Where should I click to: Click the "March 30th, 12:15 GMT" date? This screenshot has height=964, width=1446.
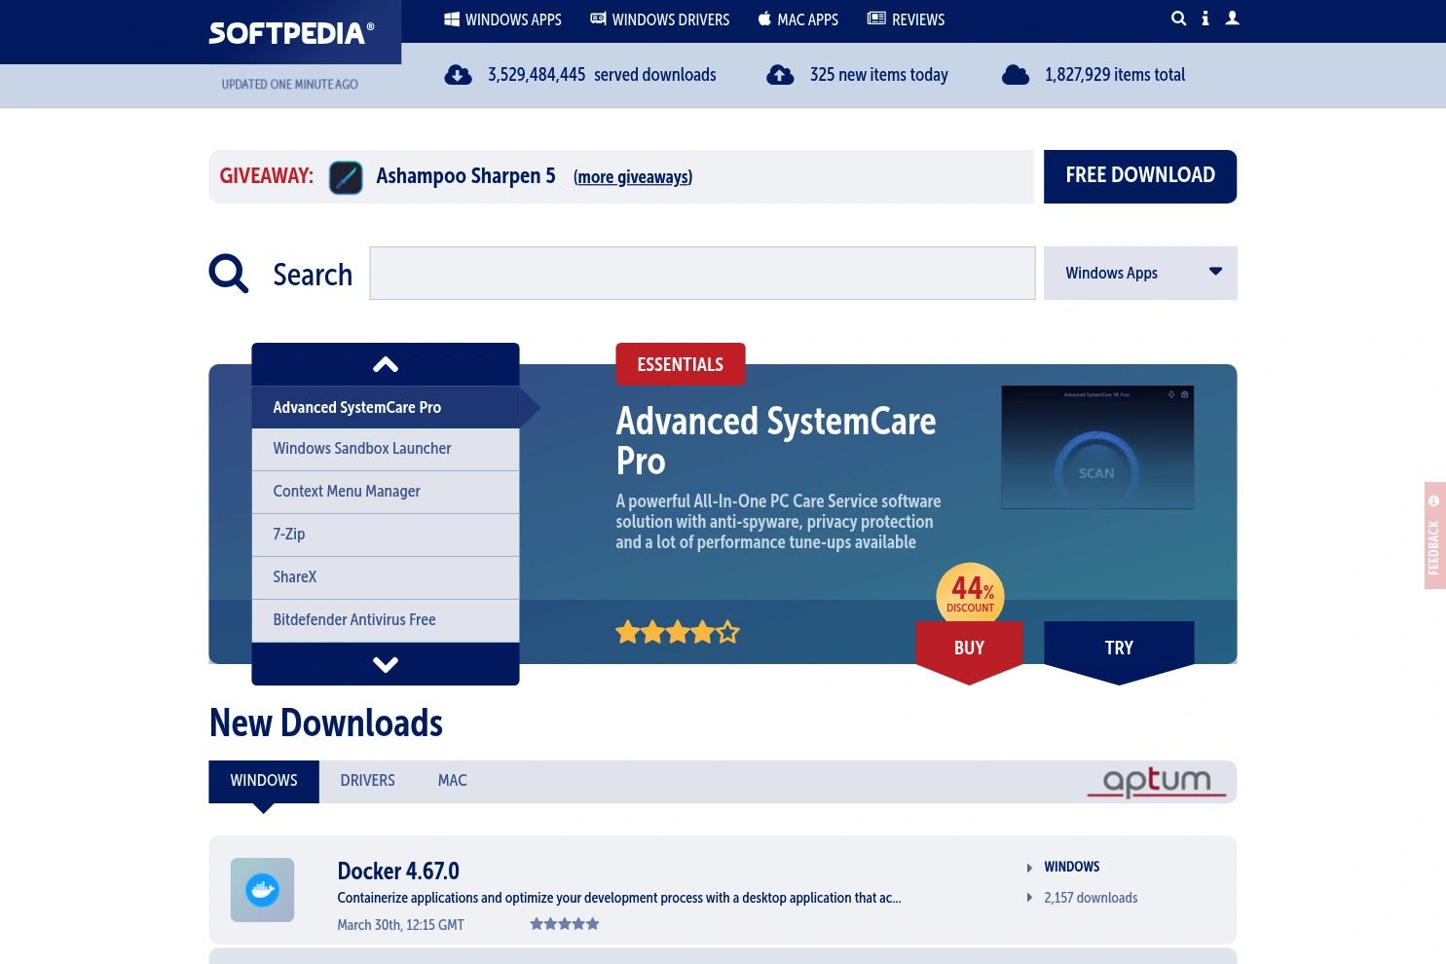[400, 925]
